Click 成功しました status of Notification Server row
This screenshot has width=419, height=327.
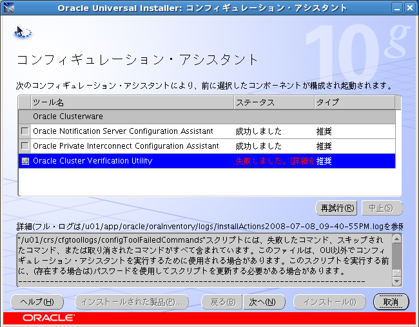click(258, 131)
